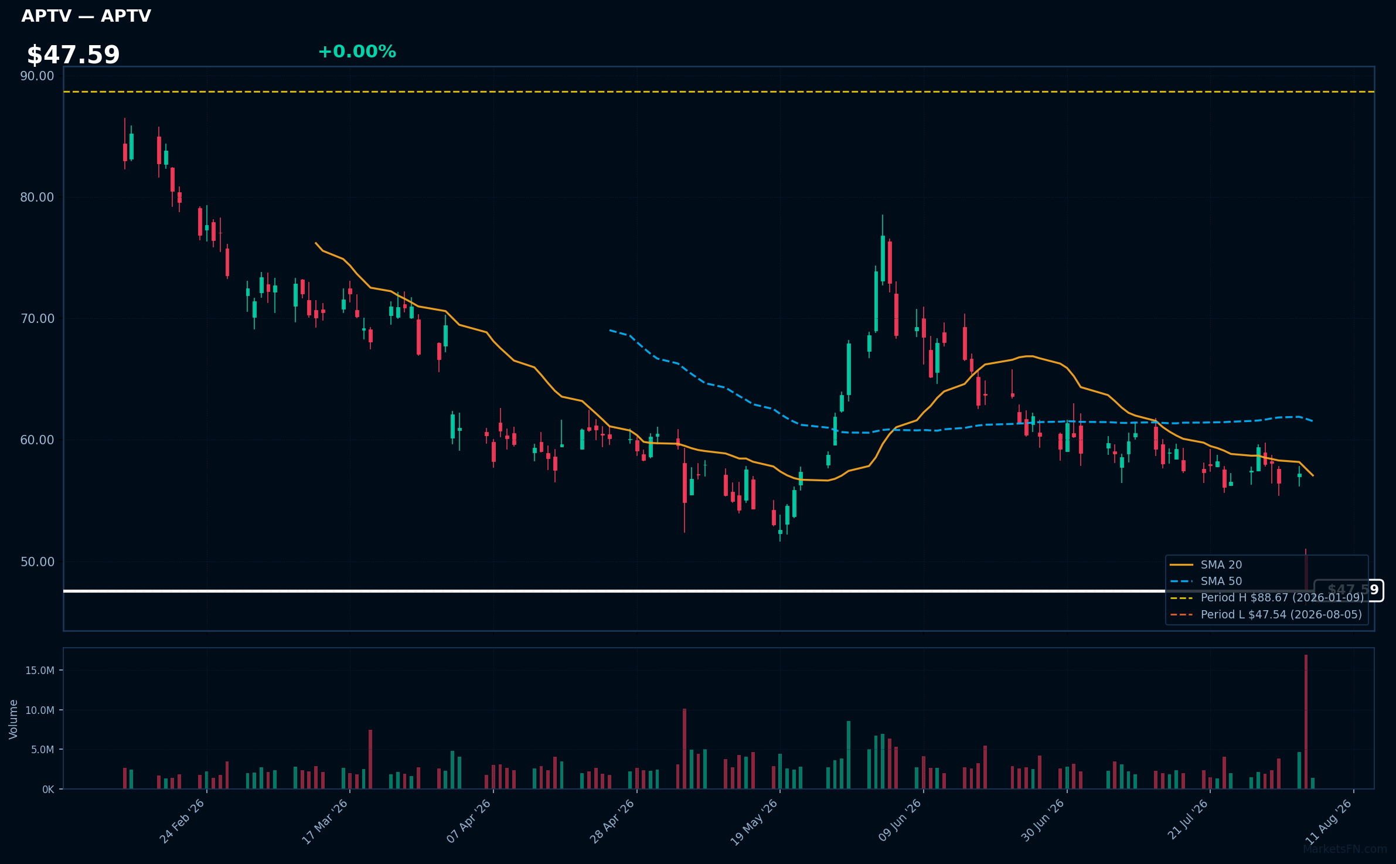1396x864 pixels.
Task: Click the 21 Jul '26 date label
Action: [x=1187, y=819]
